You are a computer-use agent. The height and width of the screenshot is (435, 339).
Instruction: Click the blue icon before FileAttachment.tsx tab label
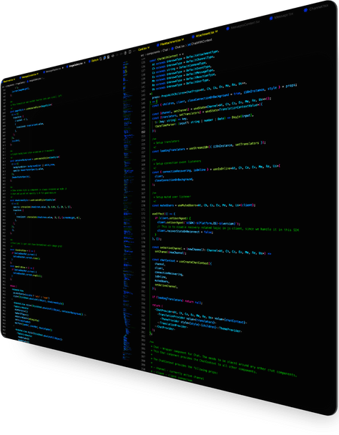[x=158, y=45]
